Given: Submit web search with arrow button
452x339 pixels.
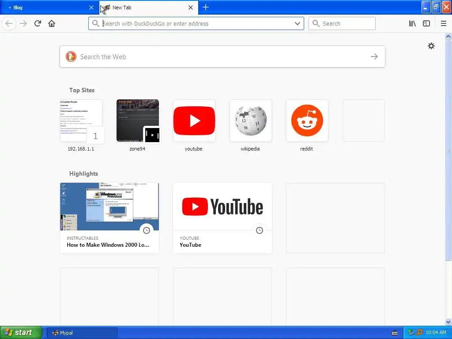Looking at the screenshot, I should pos(374,56).
